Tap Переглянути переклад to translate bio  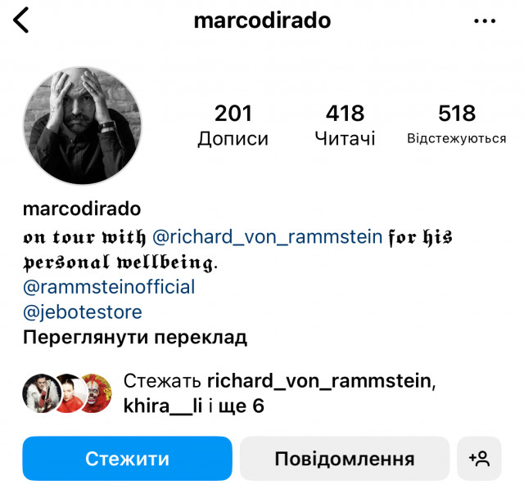tap(135, 338)
